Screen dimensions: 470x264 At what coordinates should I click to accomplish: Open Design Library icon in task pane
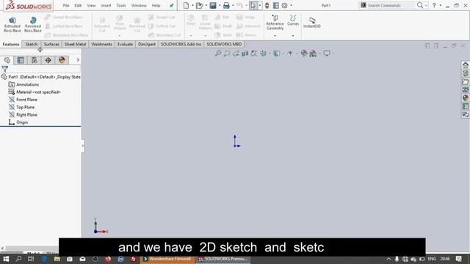(465, 73)
